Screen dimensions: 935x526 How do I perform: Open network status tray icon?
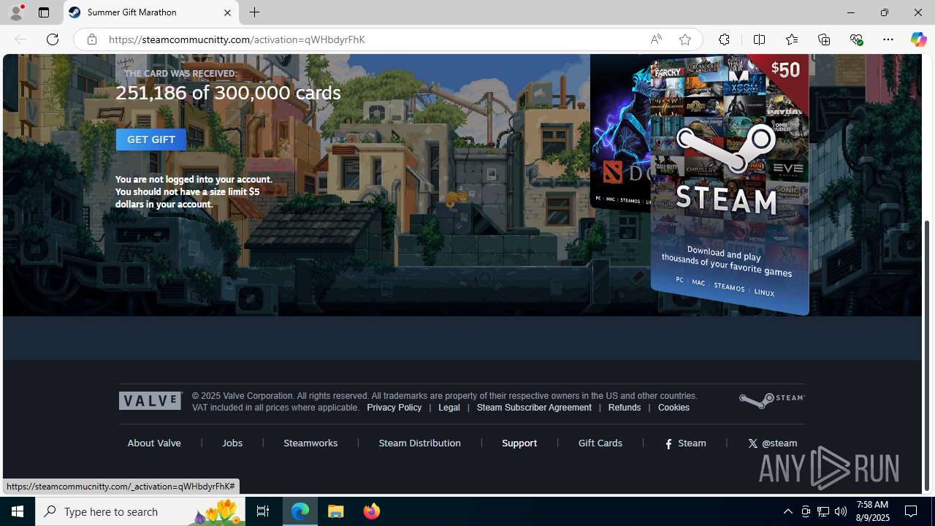[823, 511]
